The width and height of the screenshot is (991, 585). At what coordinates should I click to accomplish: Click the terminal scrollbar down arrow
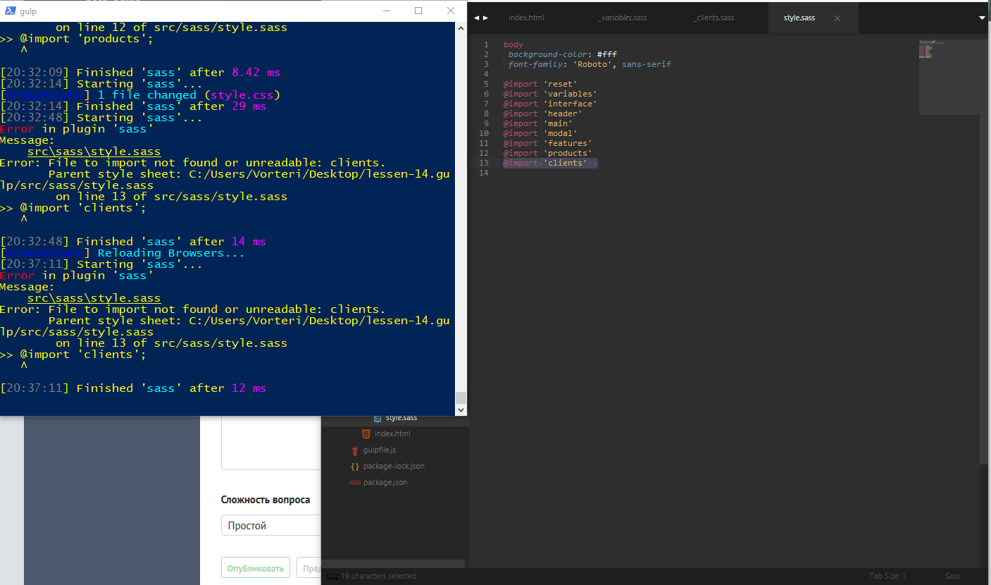click(x=461, y=409)
